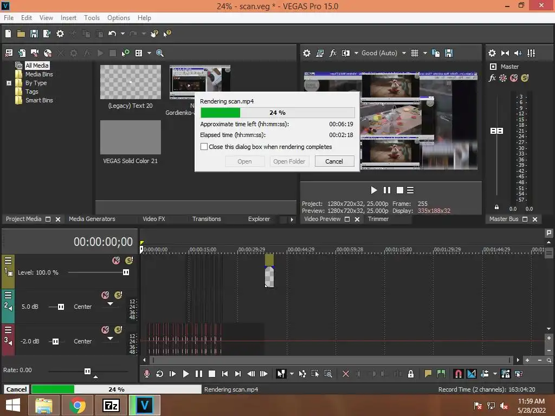Click the search magnifier icon in Project Media
The width and height of the screenshot is (555, 416).
[160, 53]
